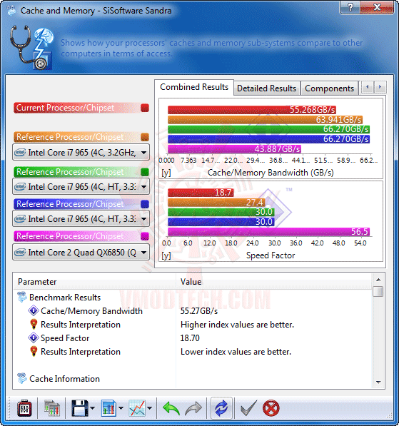The width and height of the screenshot is (399, 426).
Task: Click 'Higher index values are better.' text
Action: tap(237, 325)
